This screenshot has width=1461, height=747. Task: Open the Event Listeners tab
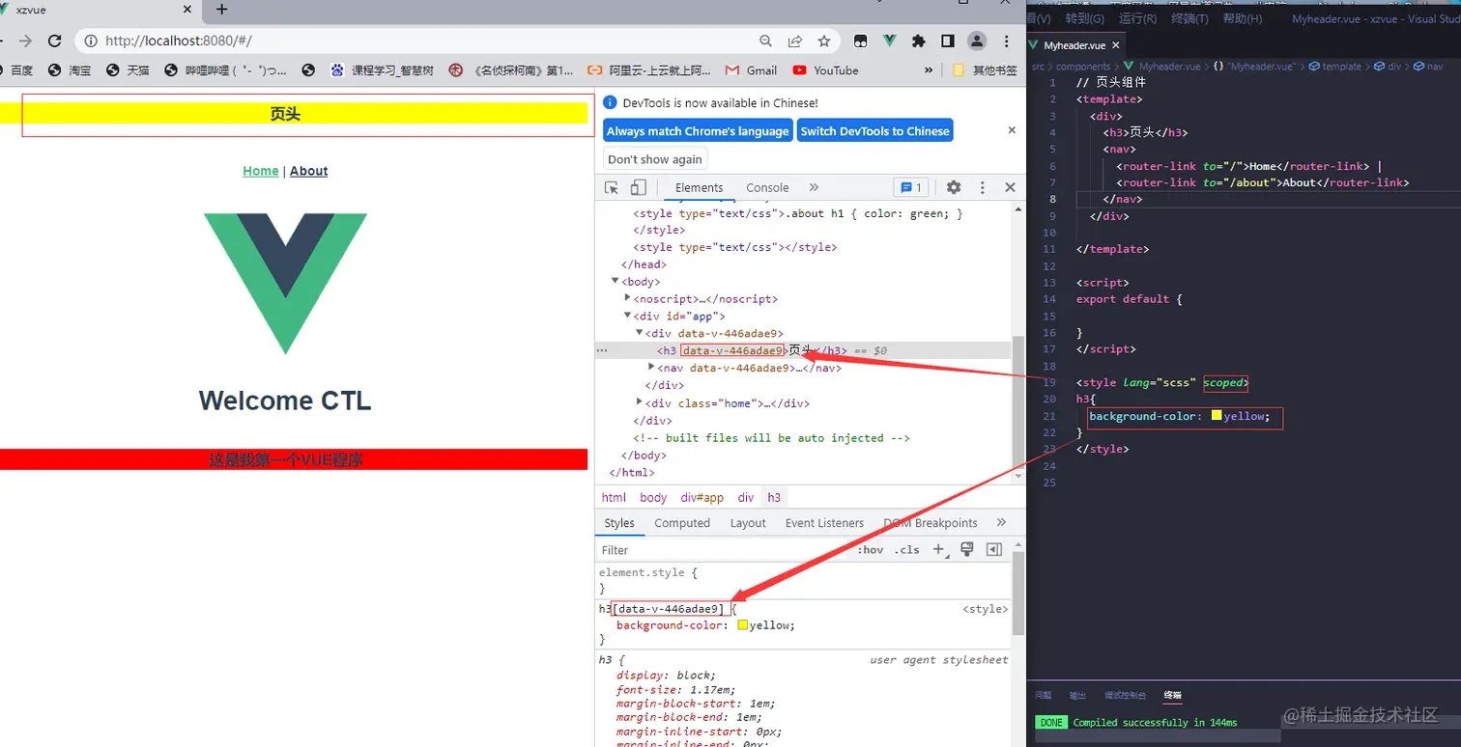tap(824, 523)
